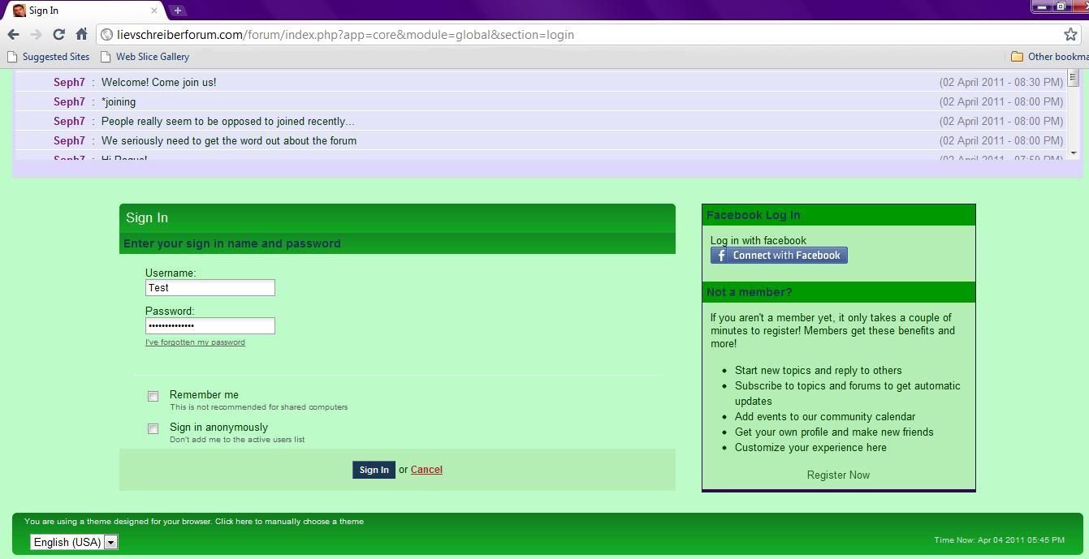Image resolution: width=1089 pixels, height=559 pixels.
Task: Enable the Remember me checkbox
Action: (153, 397)
